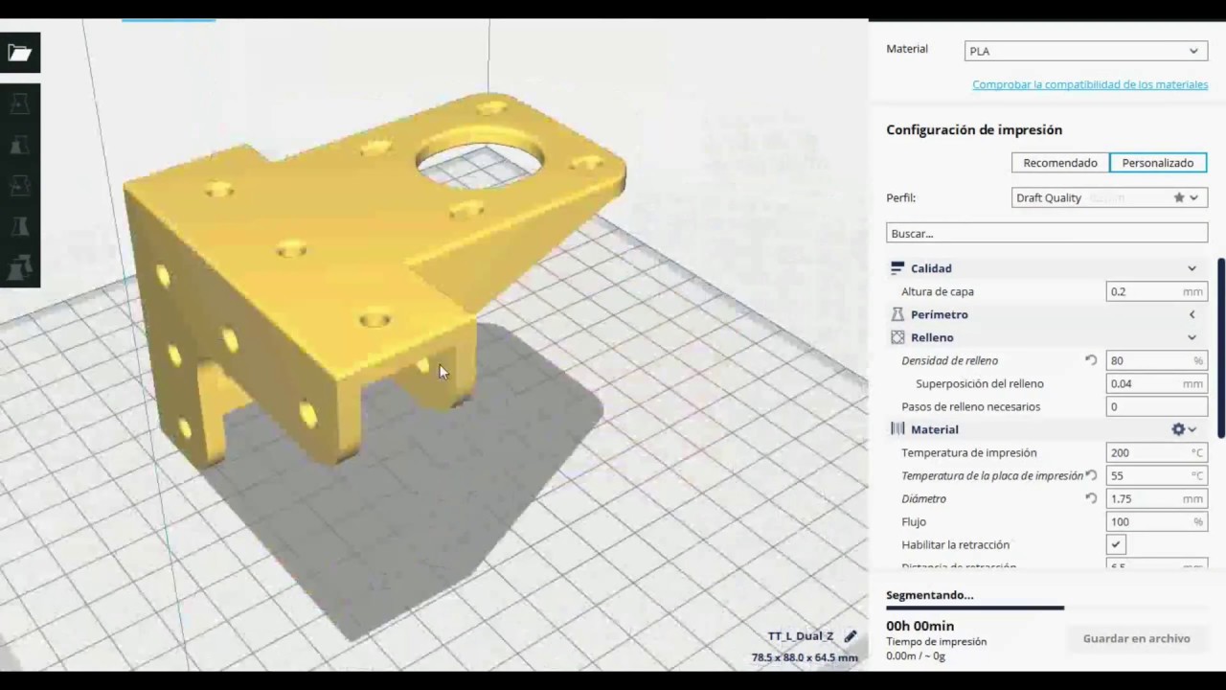Select the Move tool in the left toolbar
The height and width of the screenshot is (690, 1226).
point(20,104)
